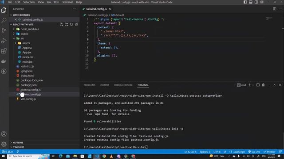Switch to the OUTPUT panel tab
Viewport: 284px width, 159px height.
click(105, 85)
